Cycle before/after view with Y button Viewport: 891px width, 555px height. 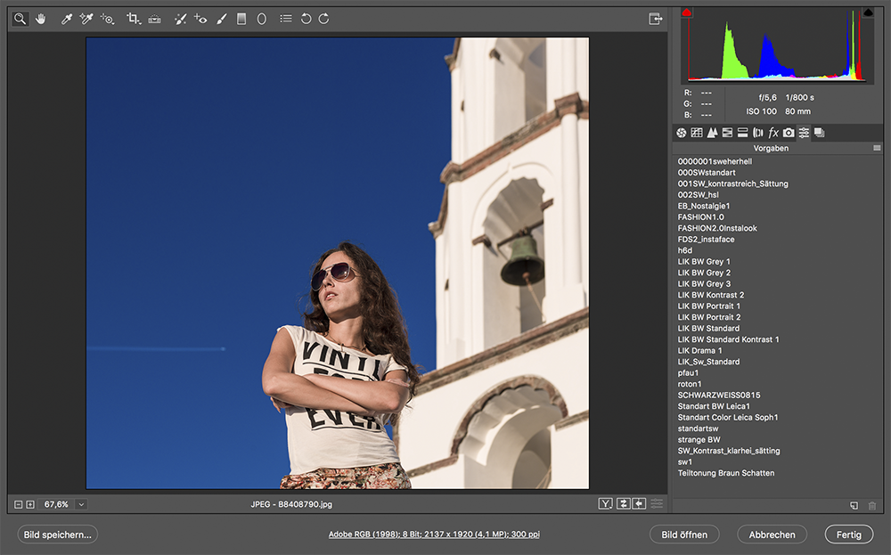click(606, 504)
